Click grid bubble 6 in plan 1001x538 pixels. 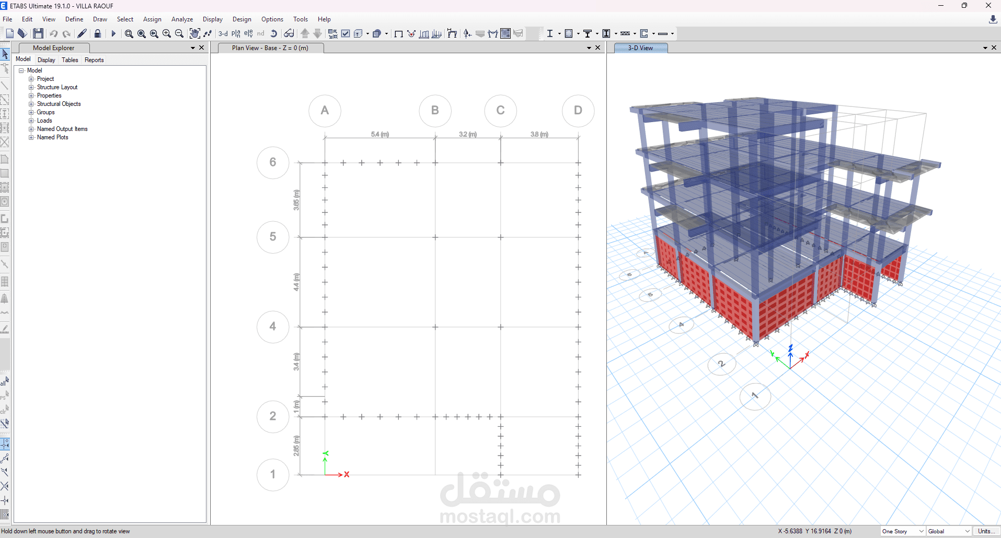273,162
